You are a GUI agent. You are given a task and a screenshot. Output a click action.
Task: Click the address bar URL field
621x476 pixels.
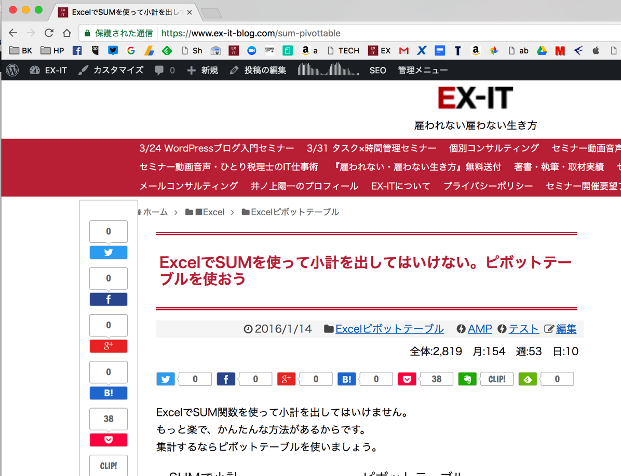350,33
